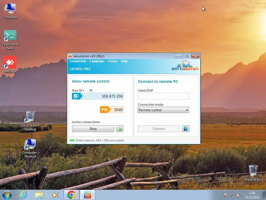The image size is (266, 200).
Task: Open the Connection menu in AeroAdmin
Action: [x=77, y=61]
